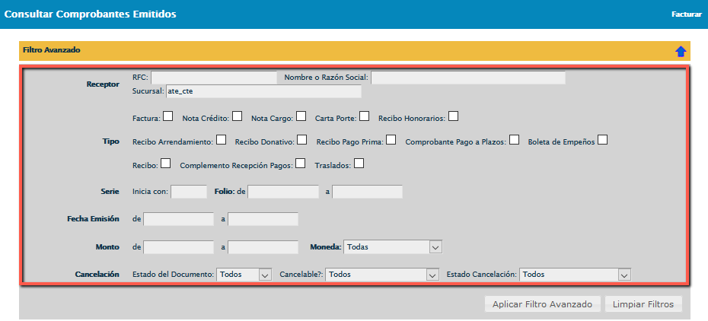Click the Facturar link in header

click(686, 14)
